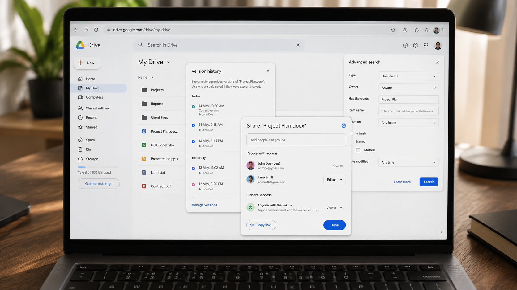Click the Projects folder icon
The height and width of the screenshot is (290, 517).
click(x=144, y=90)
